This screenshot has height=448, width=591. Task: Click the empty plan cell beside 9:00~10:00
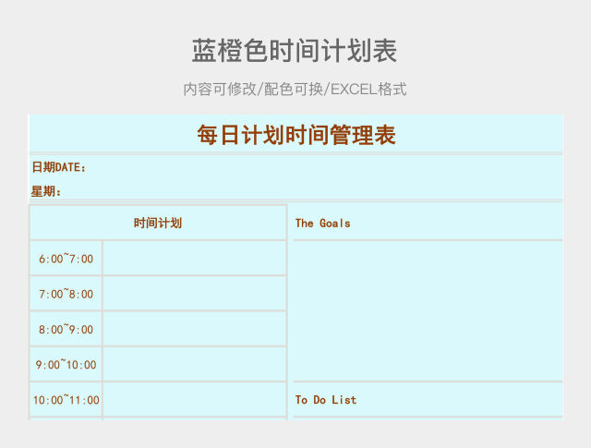[x=194, y=364]
